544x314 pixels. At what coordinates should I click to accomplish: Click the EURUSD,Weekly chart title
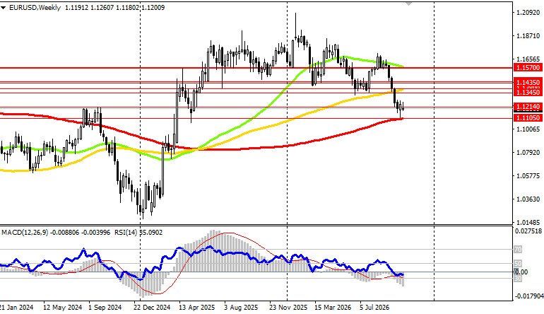point(35,8)
